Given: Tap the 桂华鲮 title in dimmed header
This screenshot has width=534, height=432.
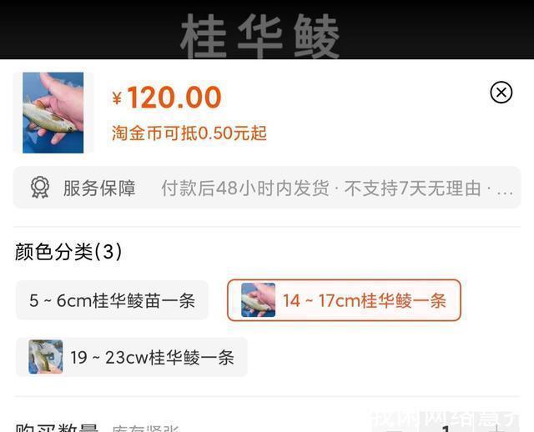Looking at the screenshot, I should 259,36.
